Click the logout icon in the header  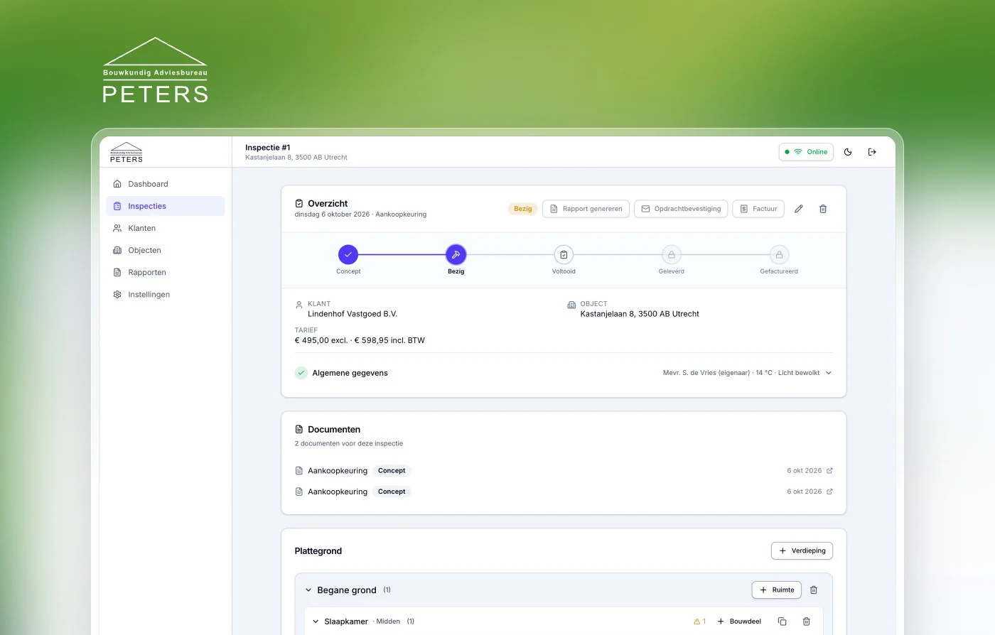coord(872,152)
